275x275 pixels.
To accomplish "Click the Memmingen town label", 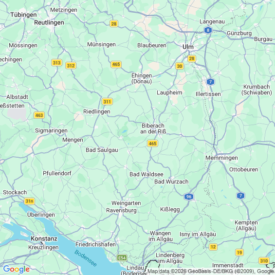I will [221, 158].
